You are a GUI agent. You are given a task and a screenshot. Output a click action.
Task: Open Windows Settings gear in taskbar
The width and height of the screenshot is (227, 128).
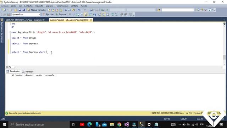point(149,124)
